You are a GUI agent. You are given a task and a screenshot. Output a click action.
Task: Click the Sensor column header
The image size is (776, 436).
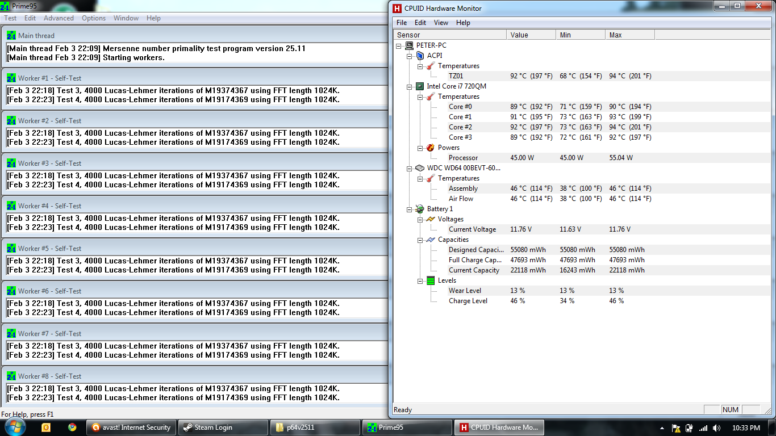tap(449, 35)
